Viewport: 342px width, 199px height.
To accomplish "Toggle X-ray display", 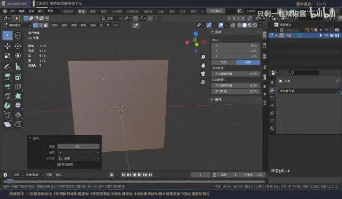I will click(233, 25).
